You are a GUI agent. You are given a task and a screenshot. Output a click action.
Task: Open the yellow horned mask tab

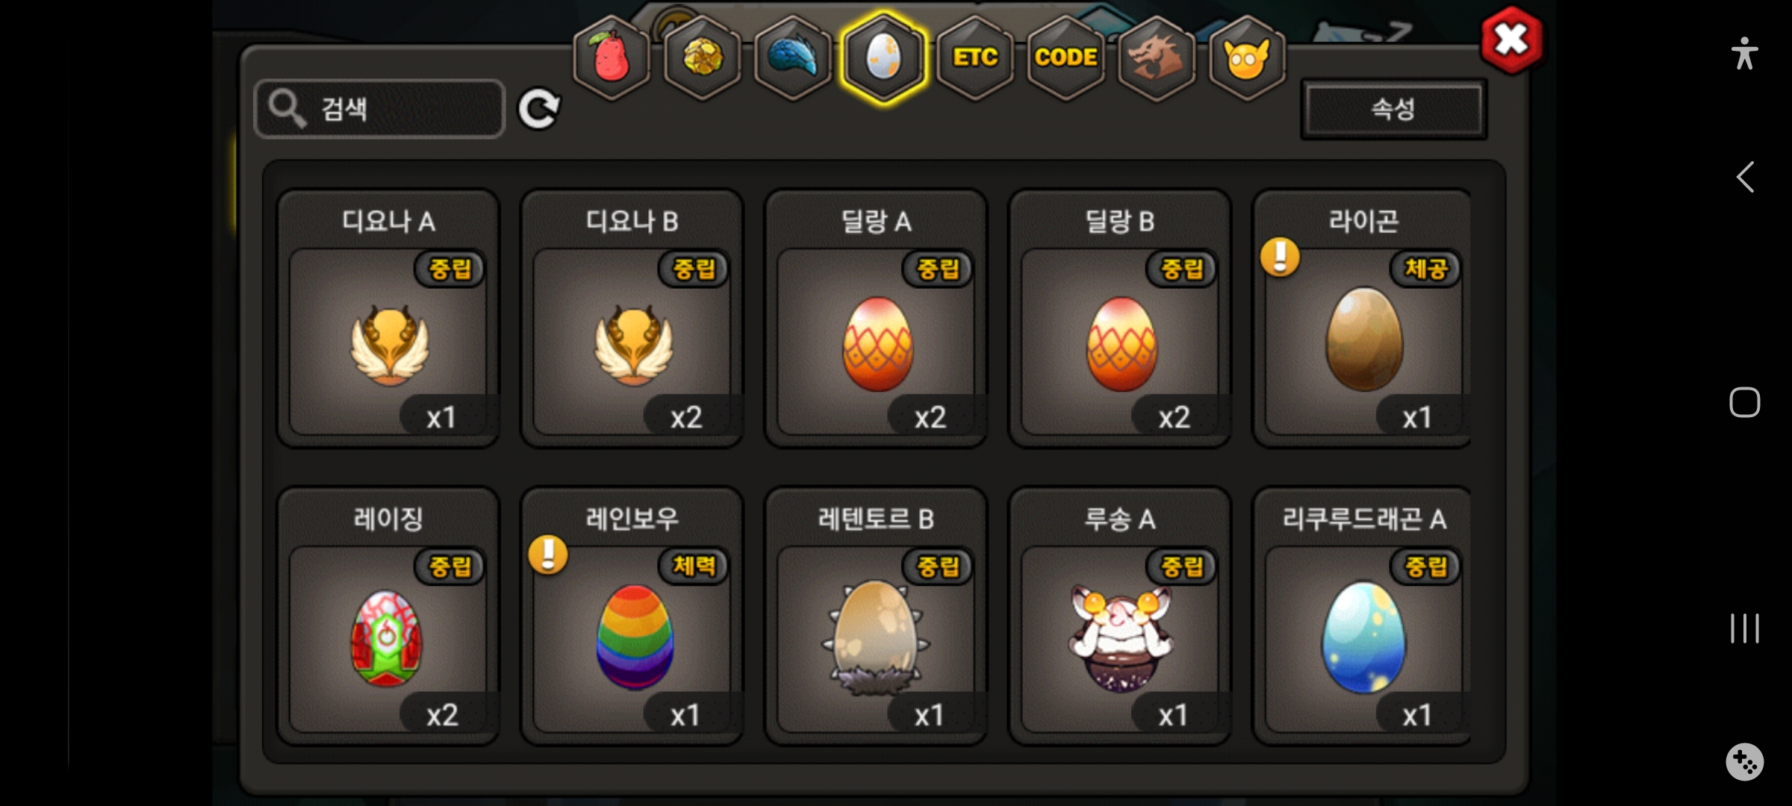coord(1247,57)
